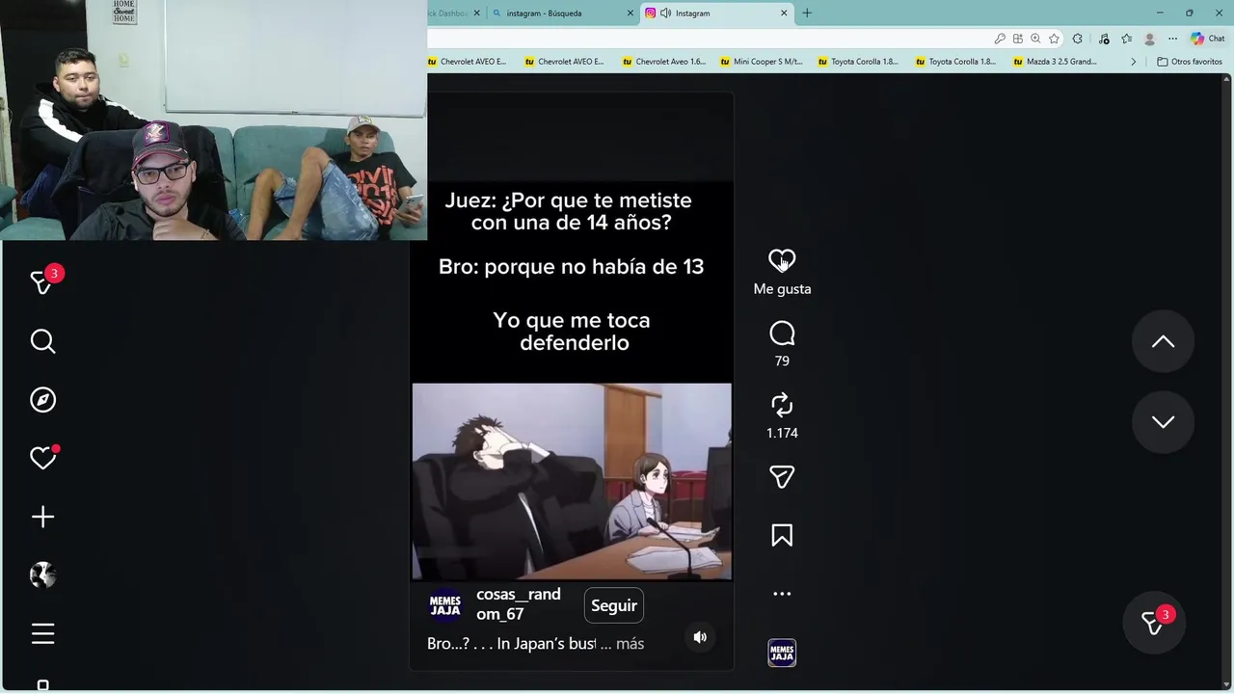The width and height of the screenshot is (1234, 694).
Task: Go to next reel with down chevron
Action: (1163, 422)
